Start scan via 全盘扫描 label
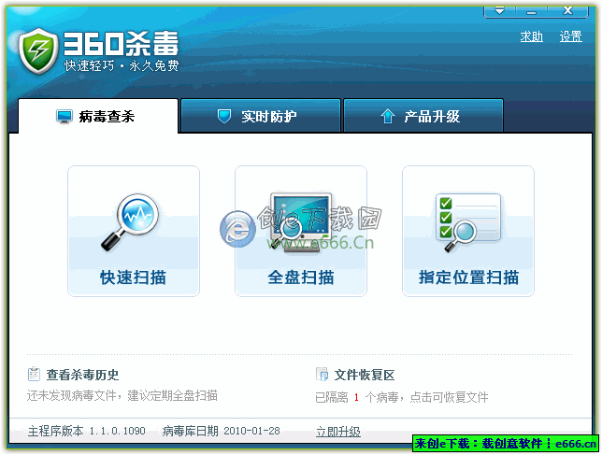602x455 pixels. [x=300, y=277]
